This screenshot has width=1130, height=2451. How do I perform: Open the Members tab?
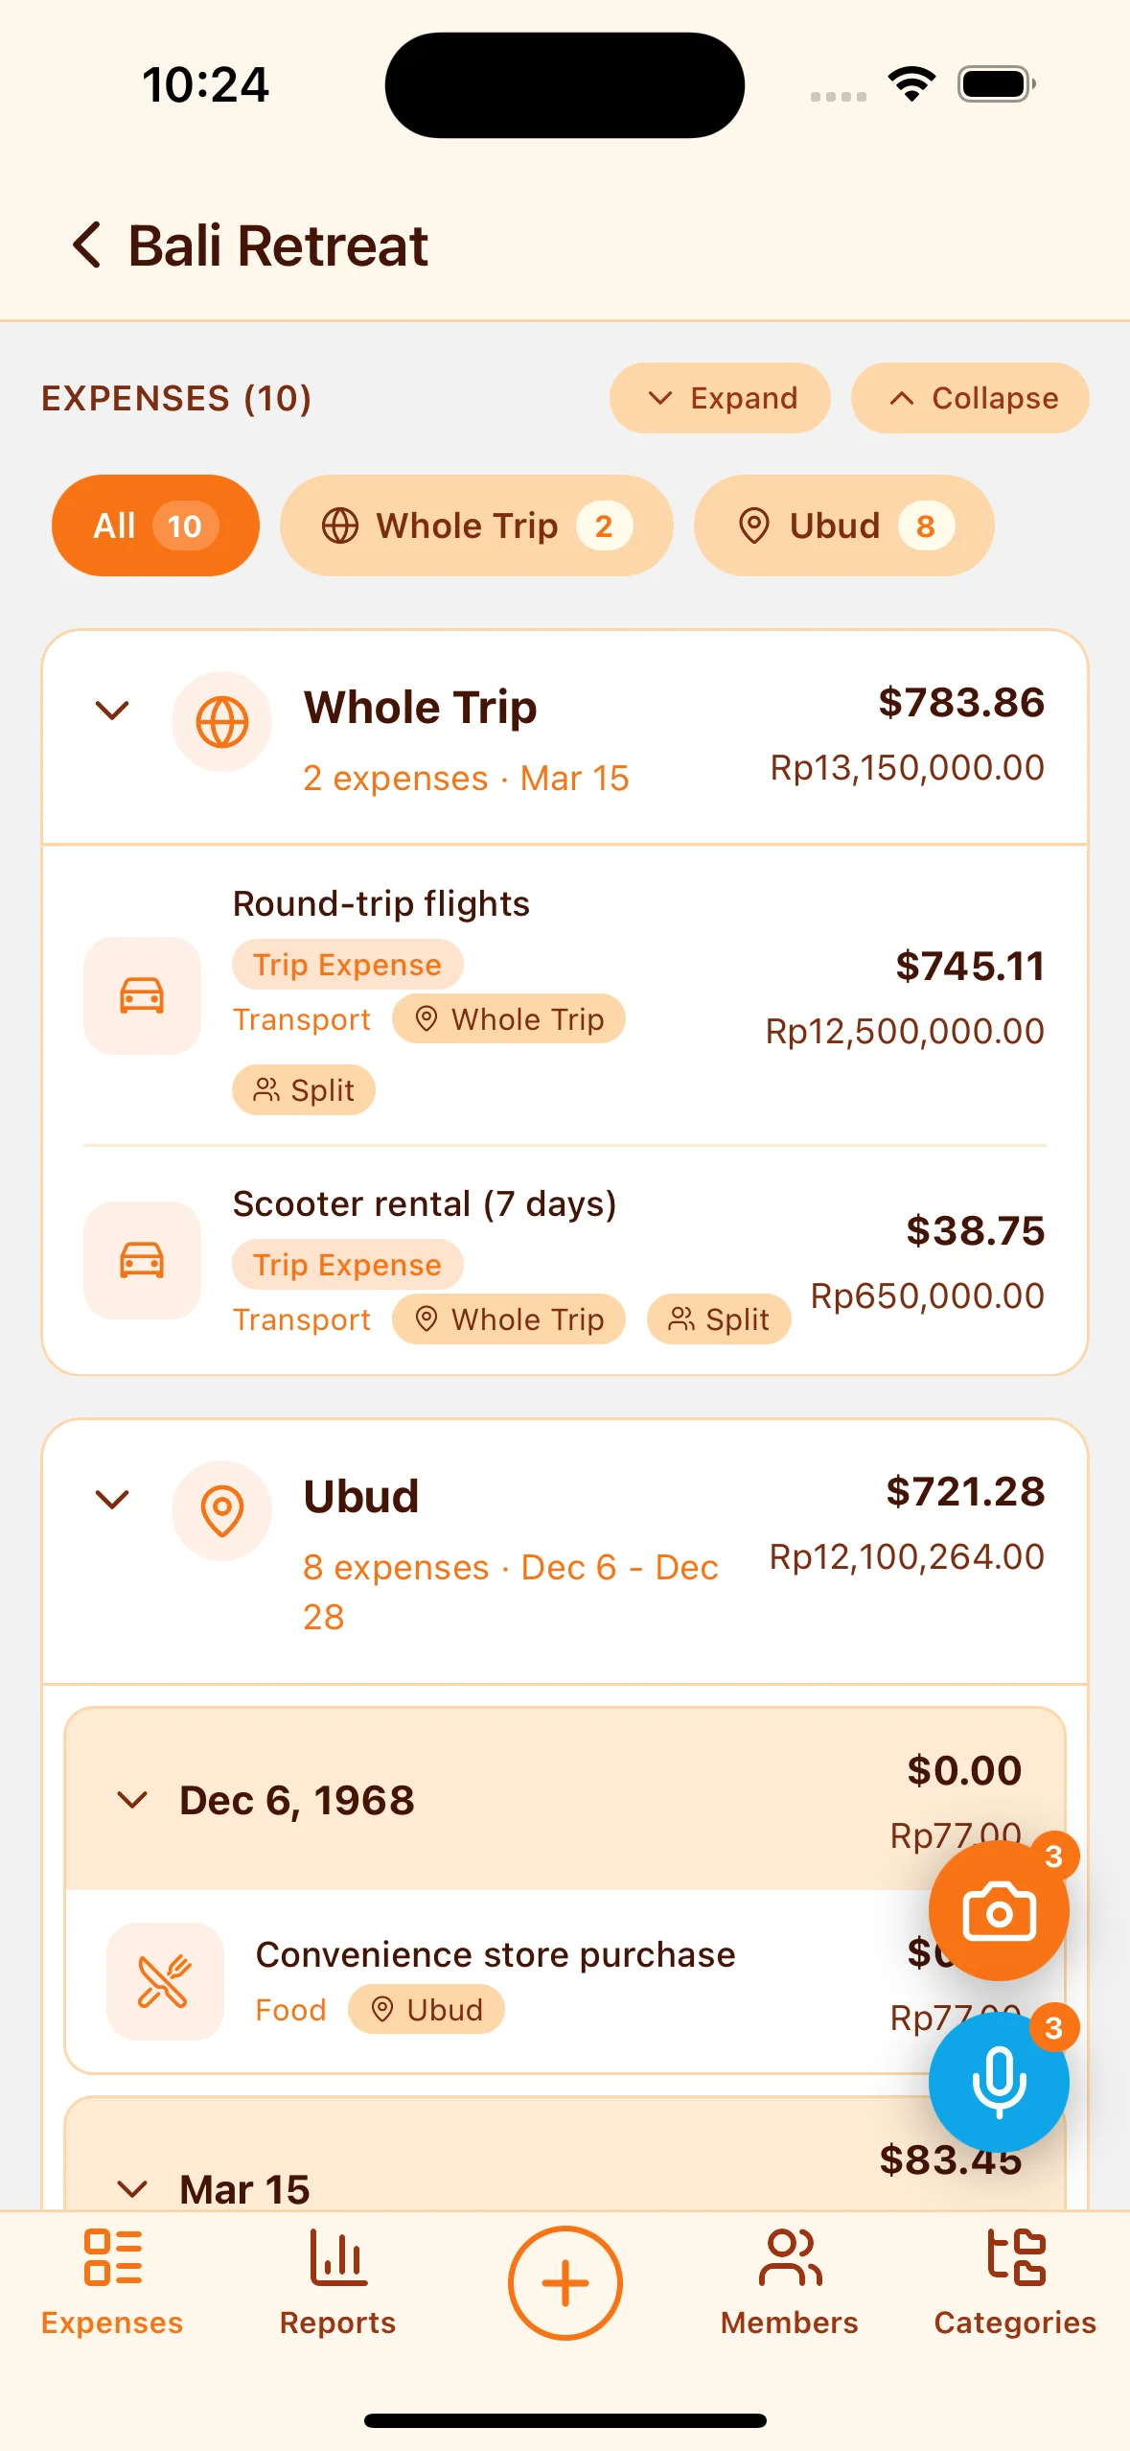789,2282
